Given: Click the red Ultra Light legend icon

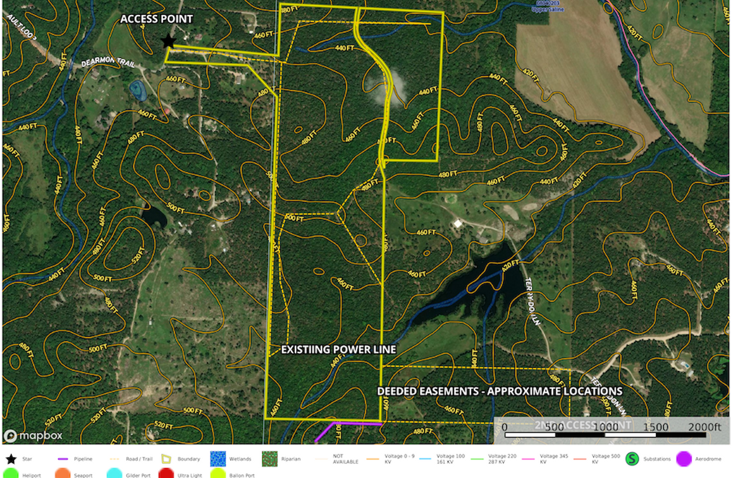Looking at the screenshot, I should click(166, 474).
